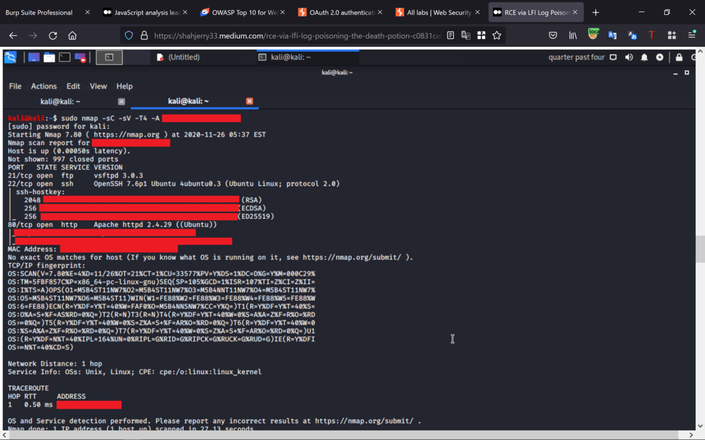Click the kali@kali taskbar window
Image resolution: width=705 pixels, height=440 pixels.
point(308,57)
